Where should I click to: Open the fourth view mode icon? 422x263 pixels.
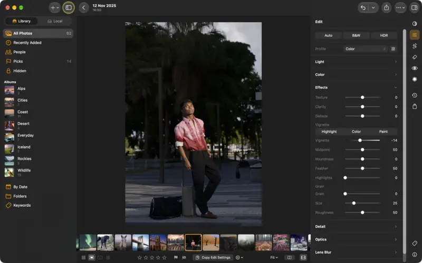pyautogui.click(x=108, y=257)
